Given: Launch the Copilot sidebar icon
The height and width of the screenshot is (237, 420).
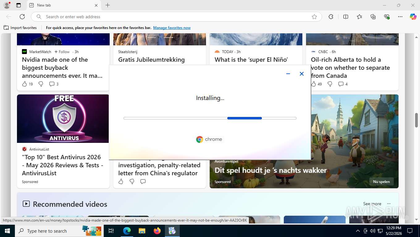Looking at the screenshot, I should tap(413, 17).
